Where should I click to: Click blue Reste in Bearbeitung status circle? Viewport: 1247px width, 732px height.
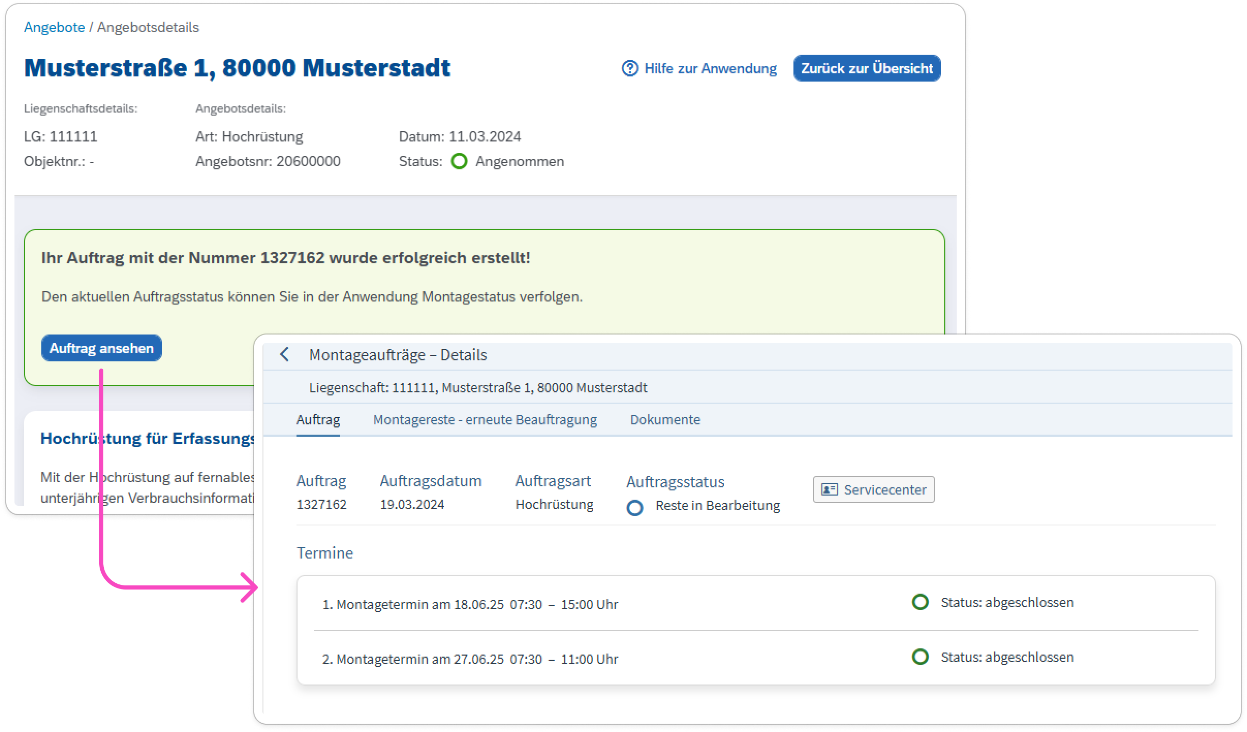(x=634, y=508)
